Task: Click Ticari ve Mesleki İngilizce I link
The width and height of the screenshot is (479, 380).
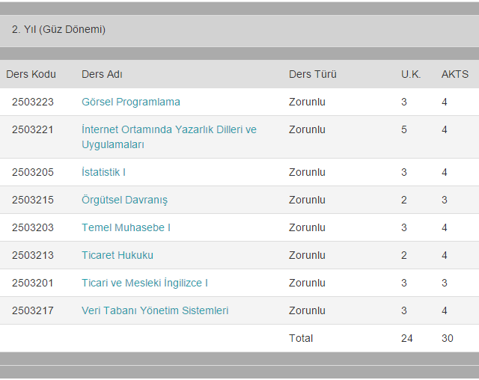Action: coord(144,283)
